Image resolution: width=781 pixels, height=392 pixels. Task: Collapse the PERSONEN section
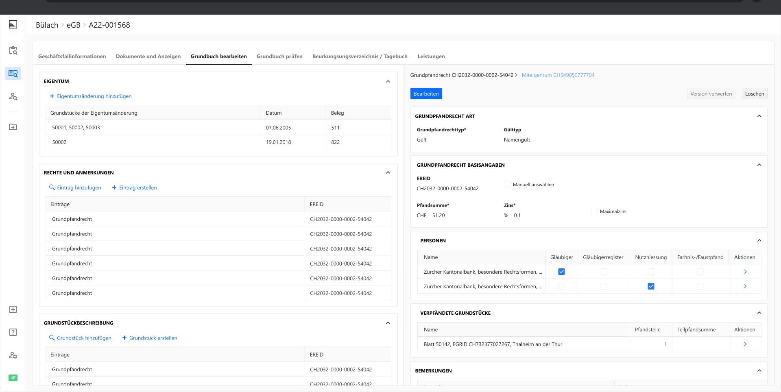point(759,240)
